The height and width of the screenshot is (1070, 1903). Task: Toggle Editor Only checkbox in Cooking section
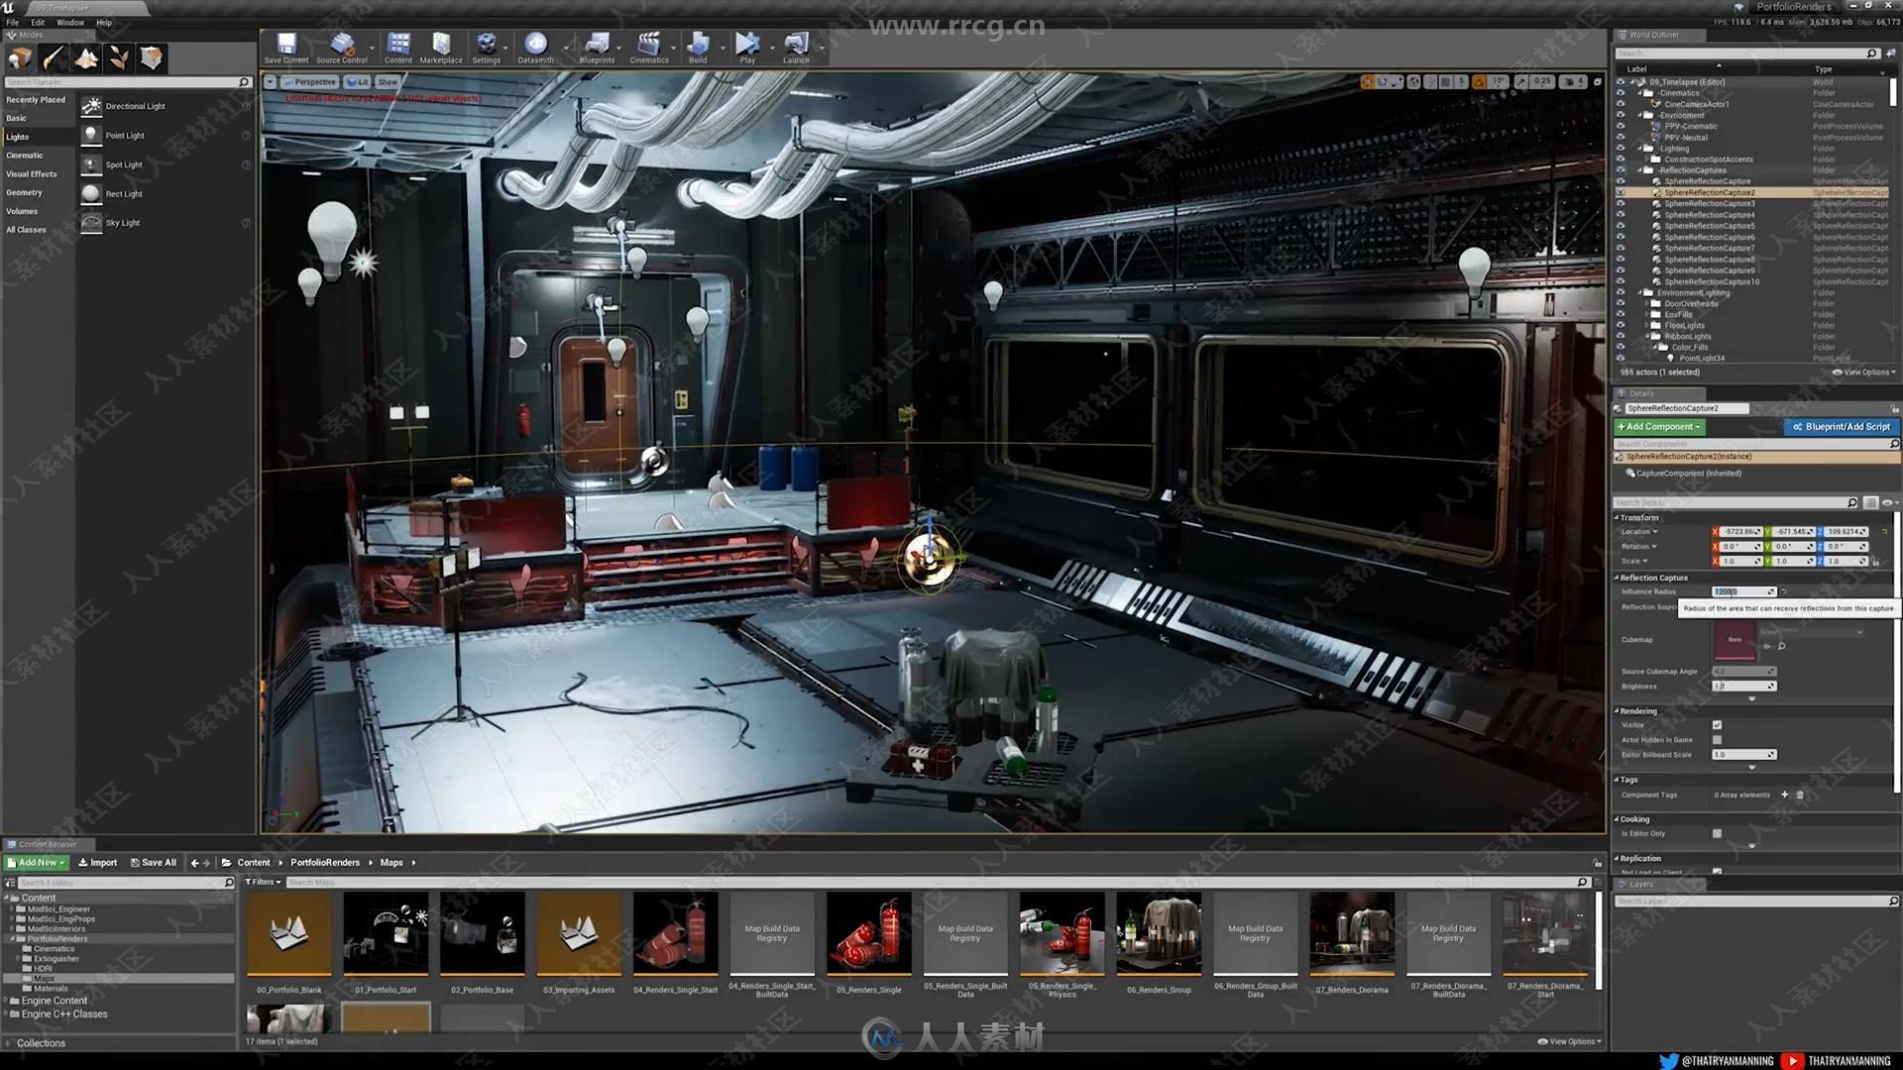[x=1716, y=833]
